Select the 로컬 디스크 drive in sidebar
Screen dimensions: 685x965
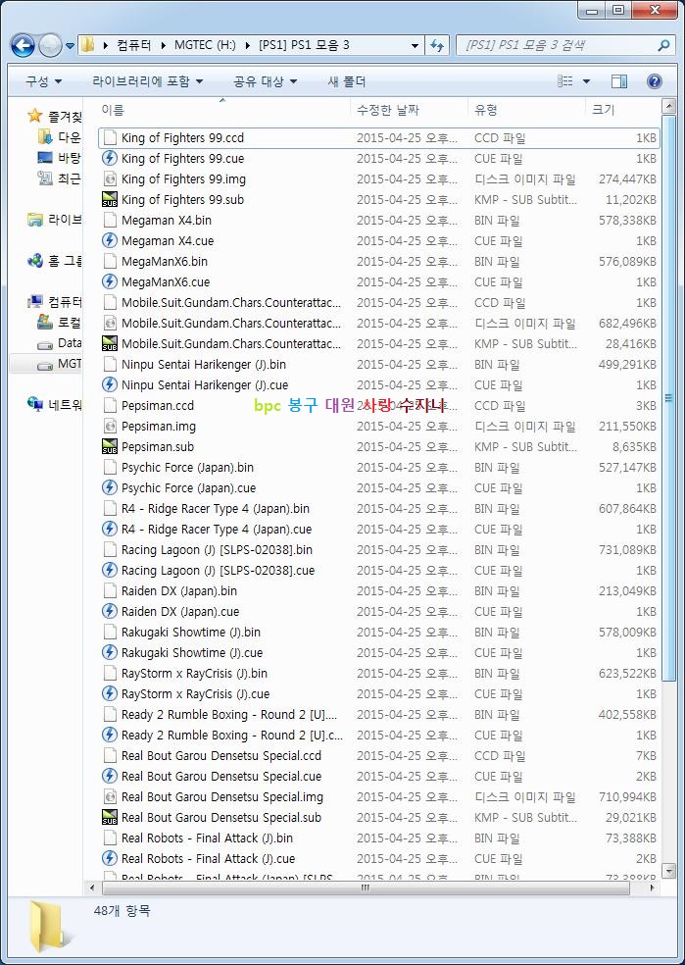(x=59, y=323)
